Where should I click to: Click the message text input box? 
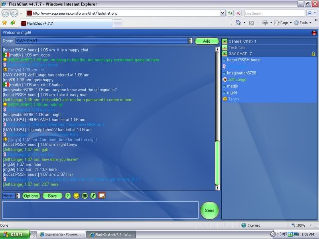pos(100,210)
